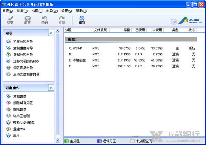Select 转换到GPT磁盘 disk operation

click(x=9, y=123)
